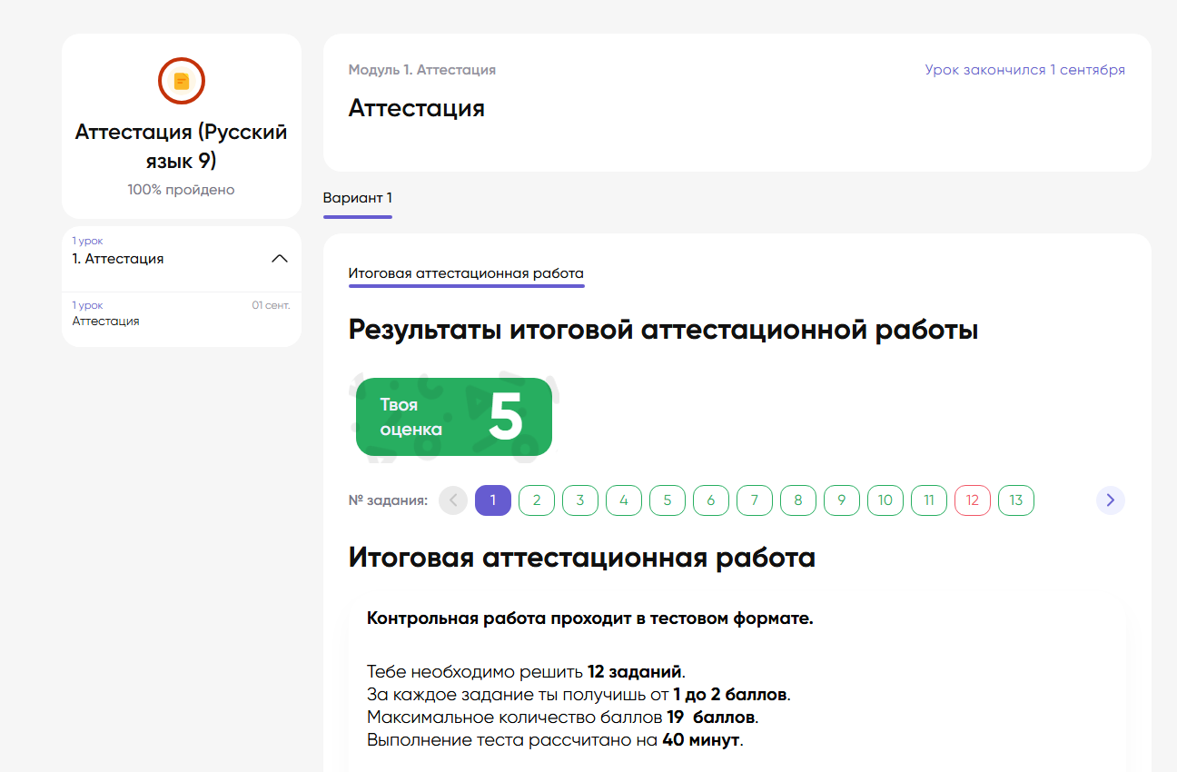Image resolution: width=1177 pixels, height=772 pixels.
Task: Select task number 13
Action: pos(1016,500)
